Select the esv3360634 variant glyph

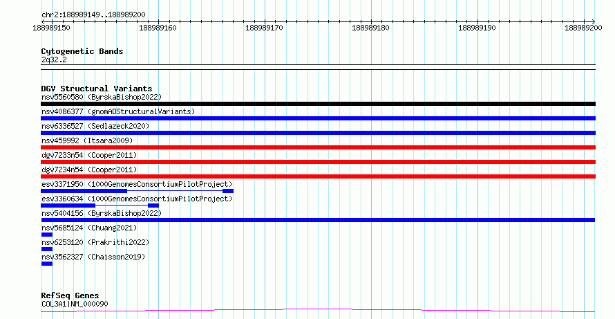(x=100, y=206)
